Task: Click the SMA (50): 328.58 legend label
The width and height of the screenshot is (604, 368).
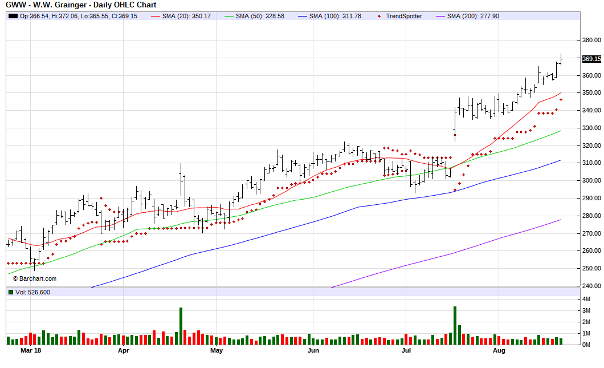Action: [x=260, y=16]
